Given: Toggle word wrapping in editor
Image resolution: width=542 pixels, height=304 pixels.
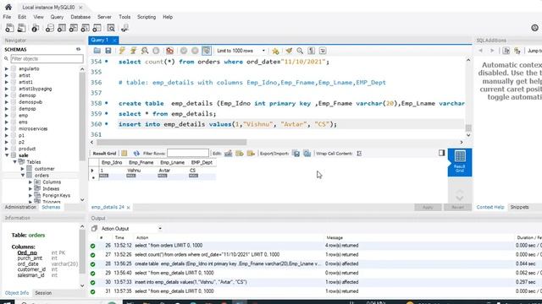Looking at the screenshot, I should coord(323,51).
